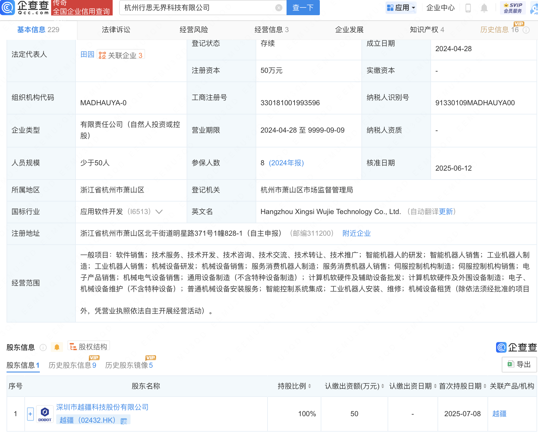Open SVIP member service badge
The height and width of the screenshot is (434, 538).
[513, 8]
